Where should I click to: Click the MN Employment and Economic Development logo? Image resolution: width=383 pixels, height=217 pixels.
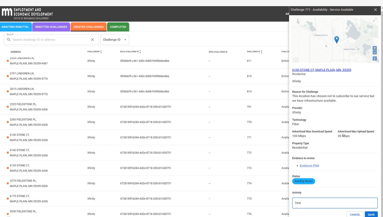pyautogui.click(x=27, y=14)
